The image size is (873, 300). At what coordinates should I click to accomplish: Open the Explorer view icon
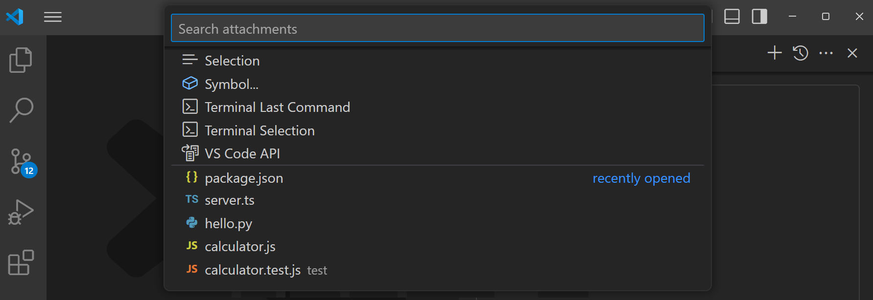click(20, 60)
